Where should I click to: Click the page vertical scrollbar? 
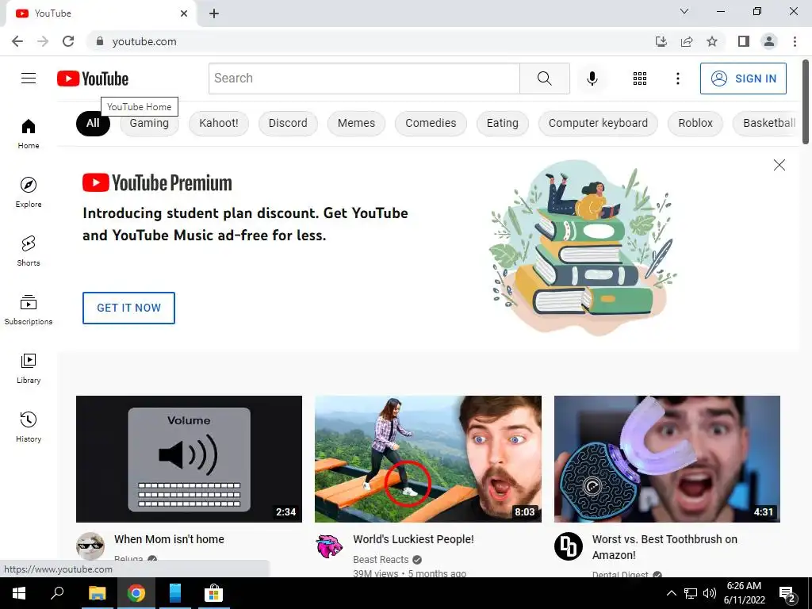(x=806, y=101)
